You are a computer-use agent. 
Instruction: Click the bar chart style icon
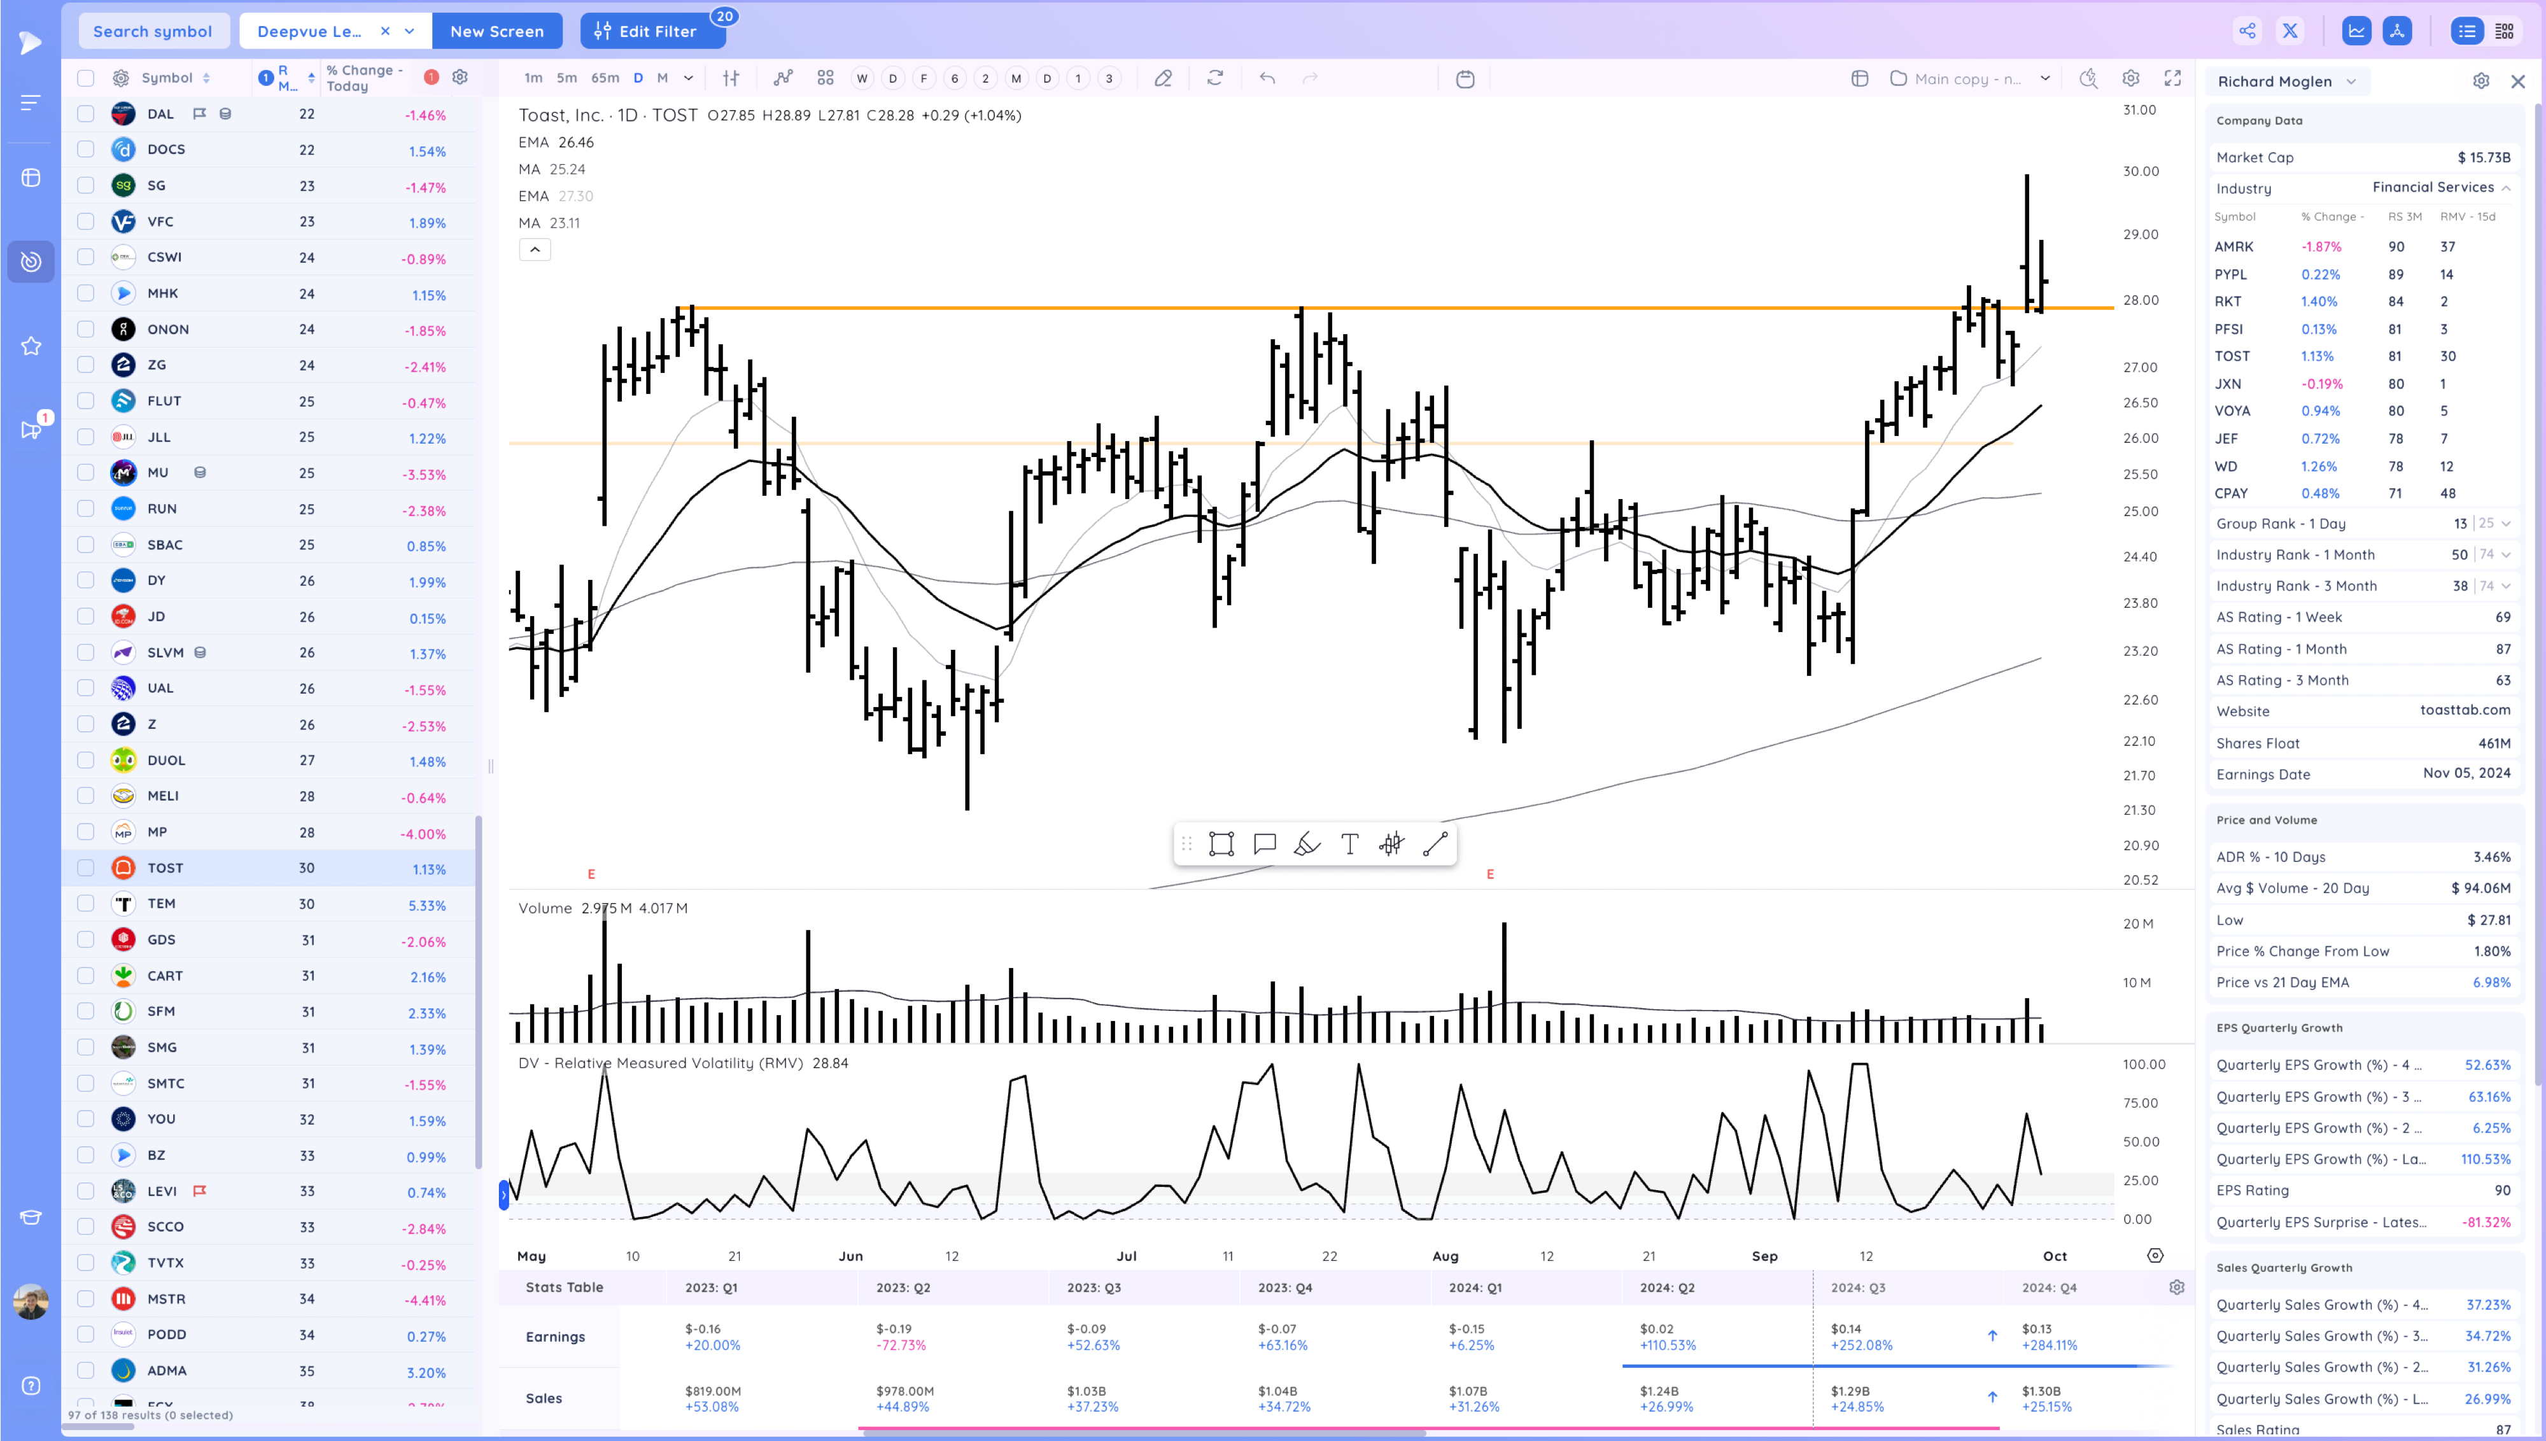[x=731, y=78]
